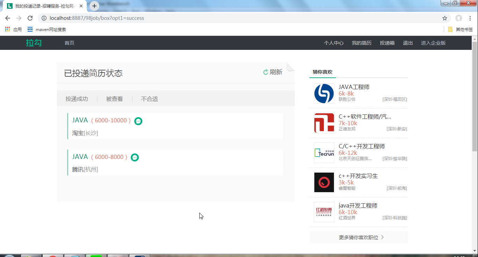Image resolution: width=478 pixels, height=257 pixels.
Task: Click the 6k-8k salary text
Action: (346, 93)
